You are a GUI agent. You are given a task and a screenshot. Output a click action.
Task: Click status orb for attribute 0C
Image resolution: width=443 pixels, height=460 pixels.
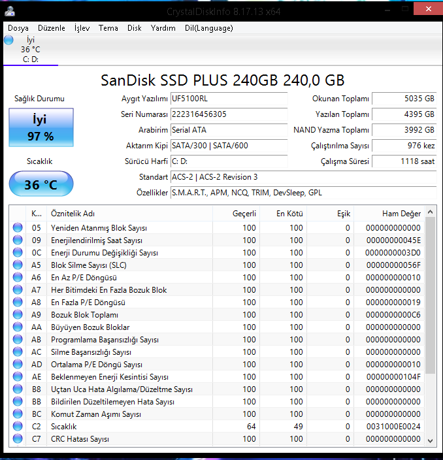click(18, 252)
